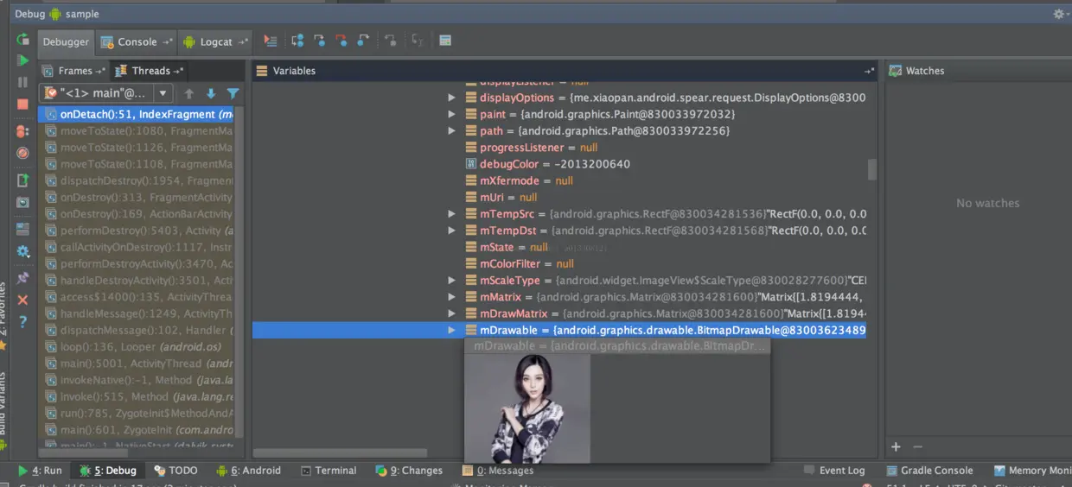Switch to the Console tab
This screenshot has height=487, width=1072.
click(137, 41)
